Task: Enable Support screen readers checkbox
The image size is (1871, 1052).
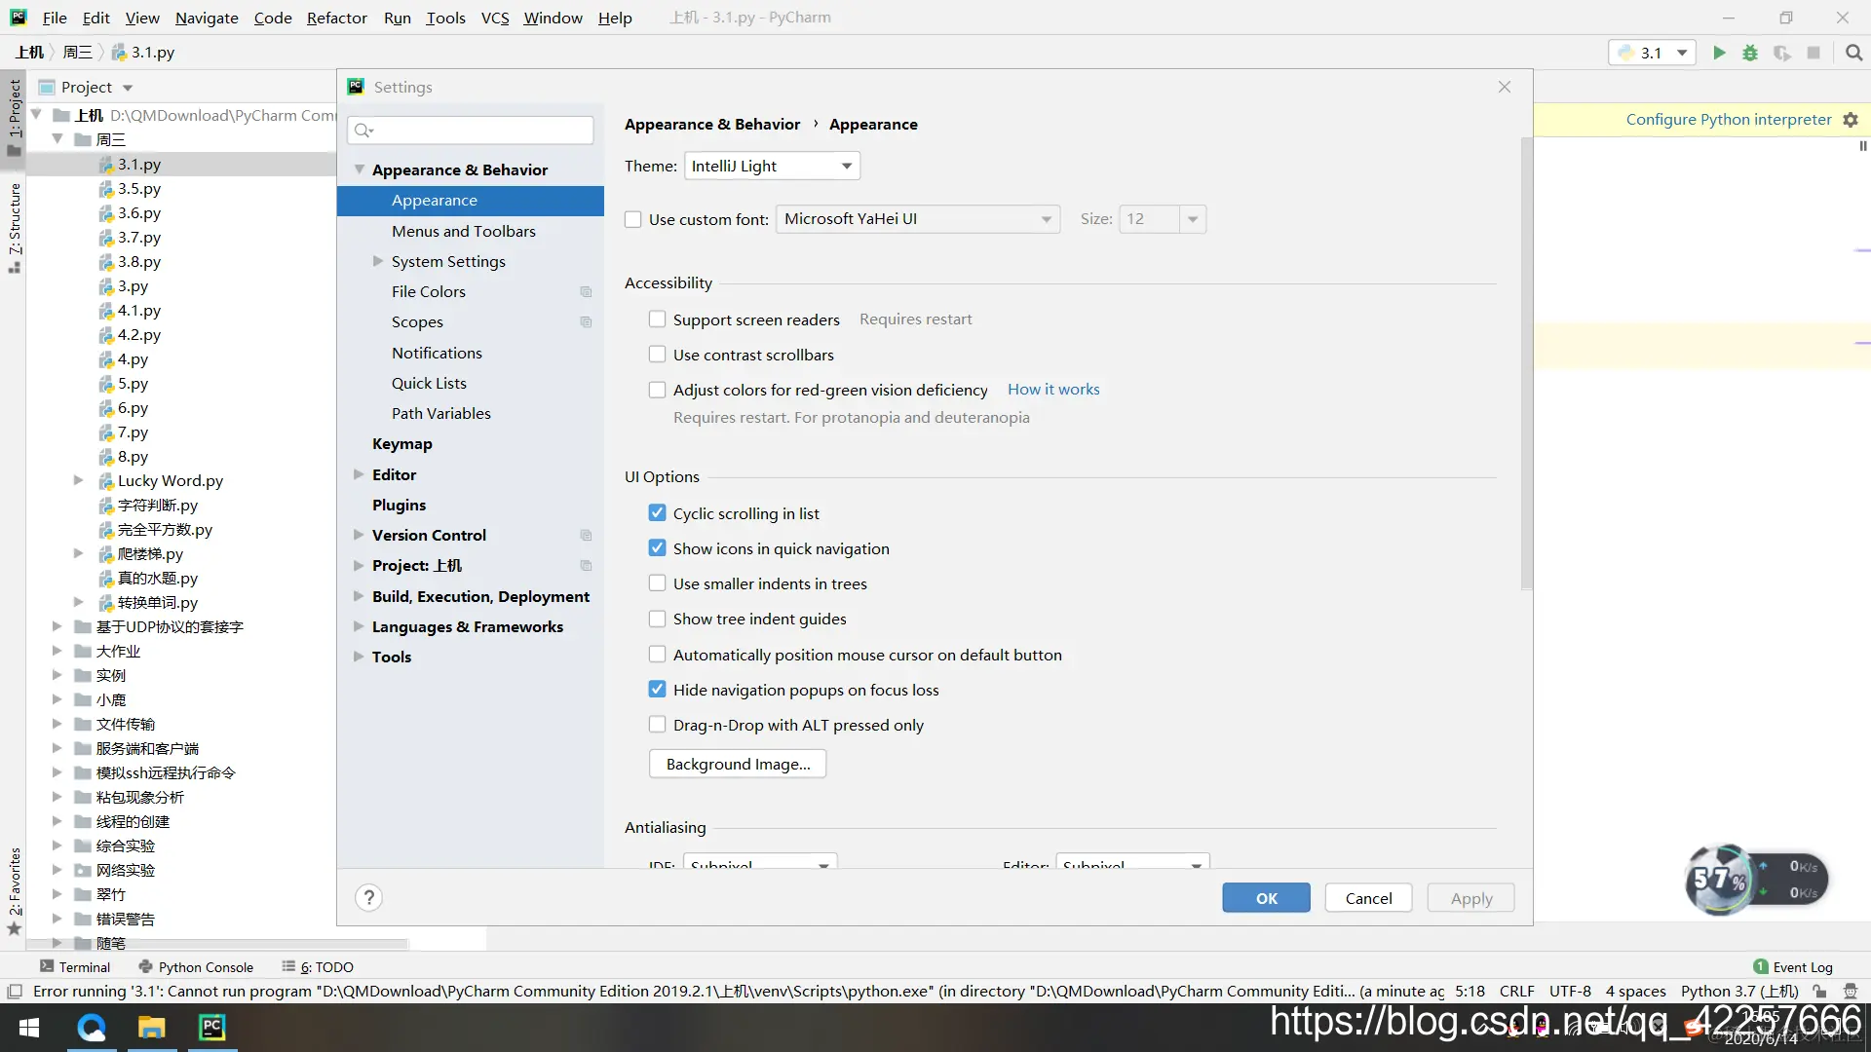Action: [x=658, y=319]
